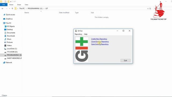Viewport: 172px width, 97px height.
Task: Click the This PC monitor icon
Action: pyautogui.click(x=4, y=23)
